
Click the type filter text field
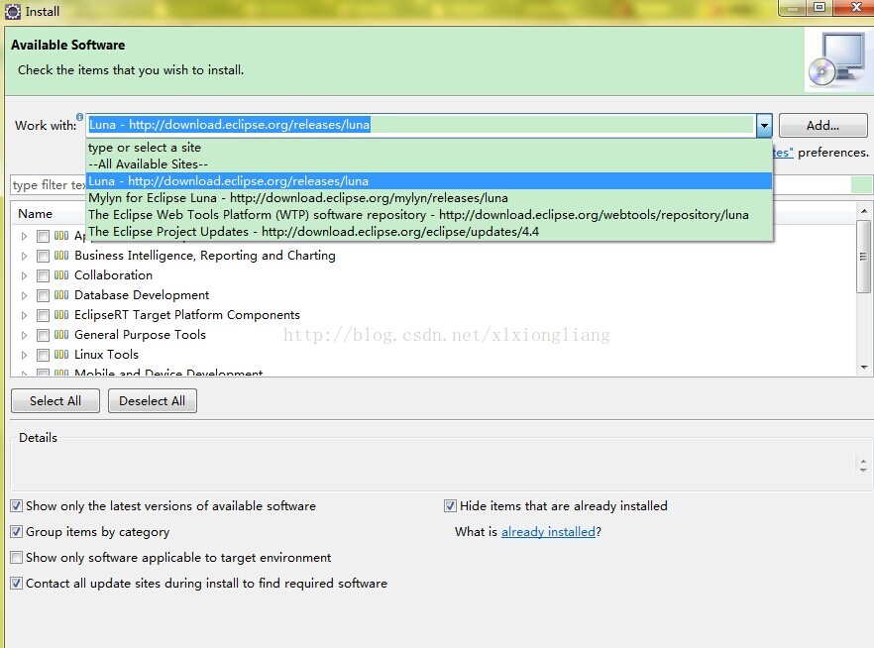(49, 184)
